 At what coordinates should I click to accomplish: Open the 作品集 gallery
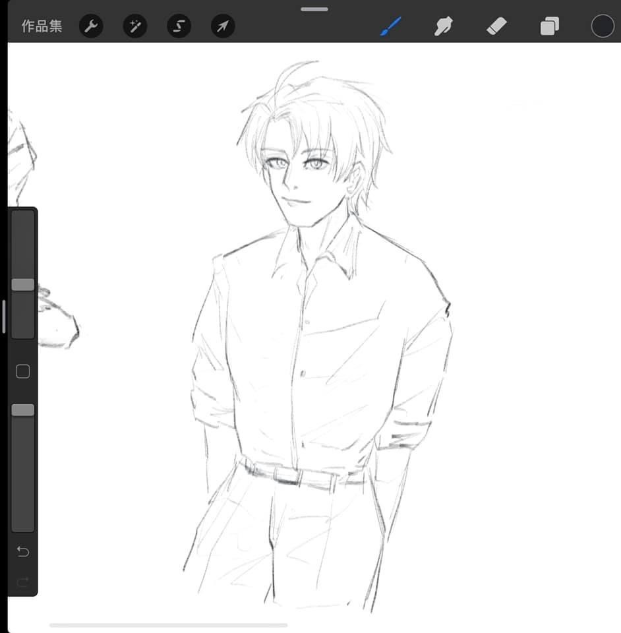tap(42, 26)
